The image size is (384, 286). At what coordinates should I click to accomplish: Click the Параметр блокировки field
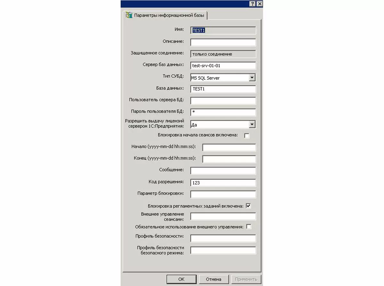point(223,194)
